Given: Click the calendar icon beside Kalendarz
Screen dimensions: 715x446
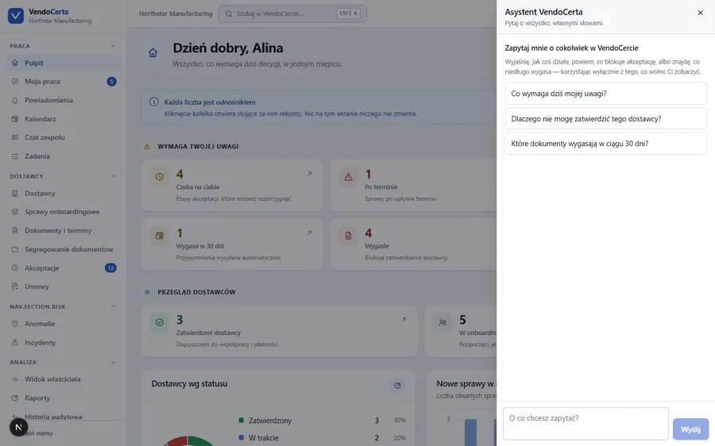Looking at the screenshot, I should [x=14, y=119].
